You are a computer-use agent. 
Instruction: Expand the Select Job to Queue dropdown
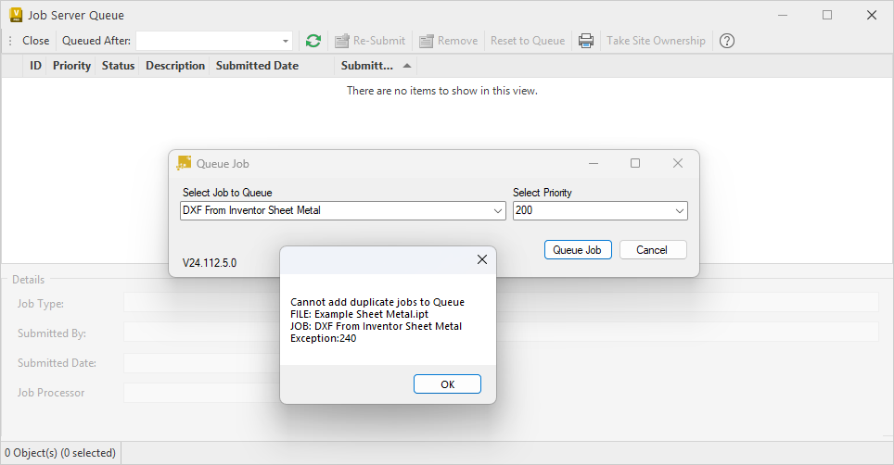(x=498, y=210)
